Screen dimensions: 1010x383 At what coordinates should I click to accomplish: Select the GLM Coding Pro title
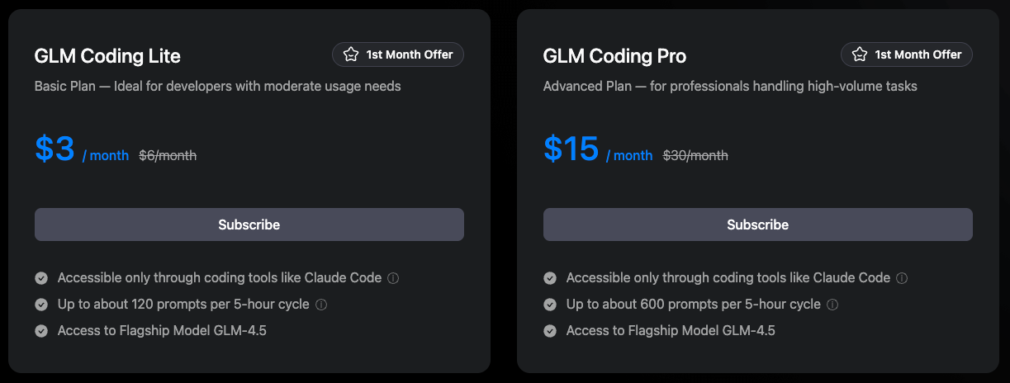click(x=614, y=56)
